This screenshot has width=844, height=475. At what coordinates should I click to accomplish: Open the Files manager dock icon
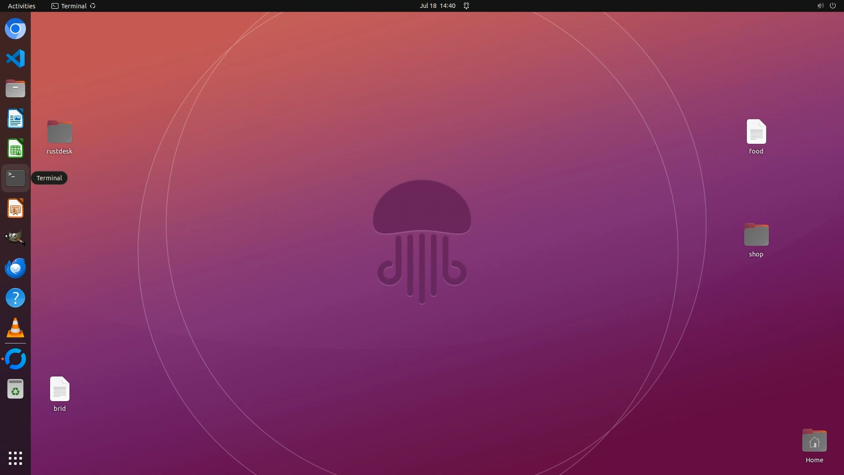[x=15, y=89]
